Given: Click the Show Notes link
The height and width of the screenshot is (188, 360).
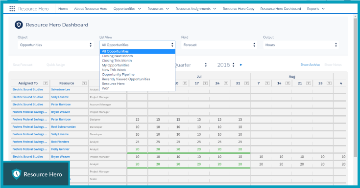Looking at the screenshot, I should [333, 65].
